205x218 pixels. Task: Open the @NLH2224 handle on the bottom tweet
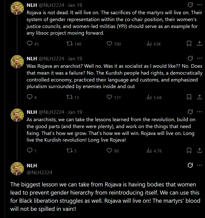click(39, 172)
